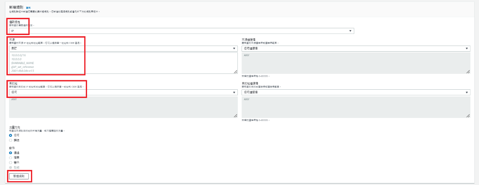The image size is (479, 185).
Task: Choose the 捨棄 drop action radio button
Action: (11, 157)
